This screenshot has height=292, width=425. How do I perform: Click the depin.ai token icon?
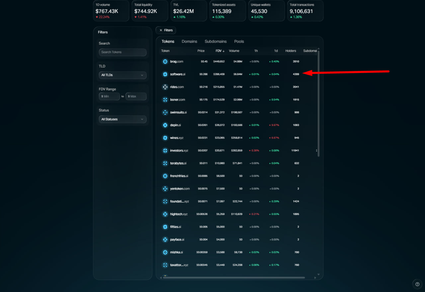[165, 125]
